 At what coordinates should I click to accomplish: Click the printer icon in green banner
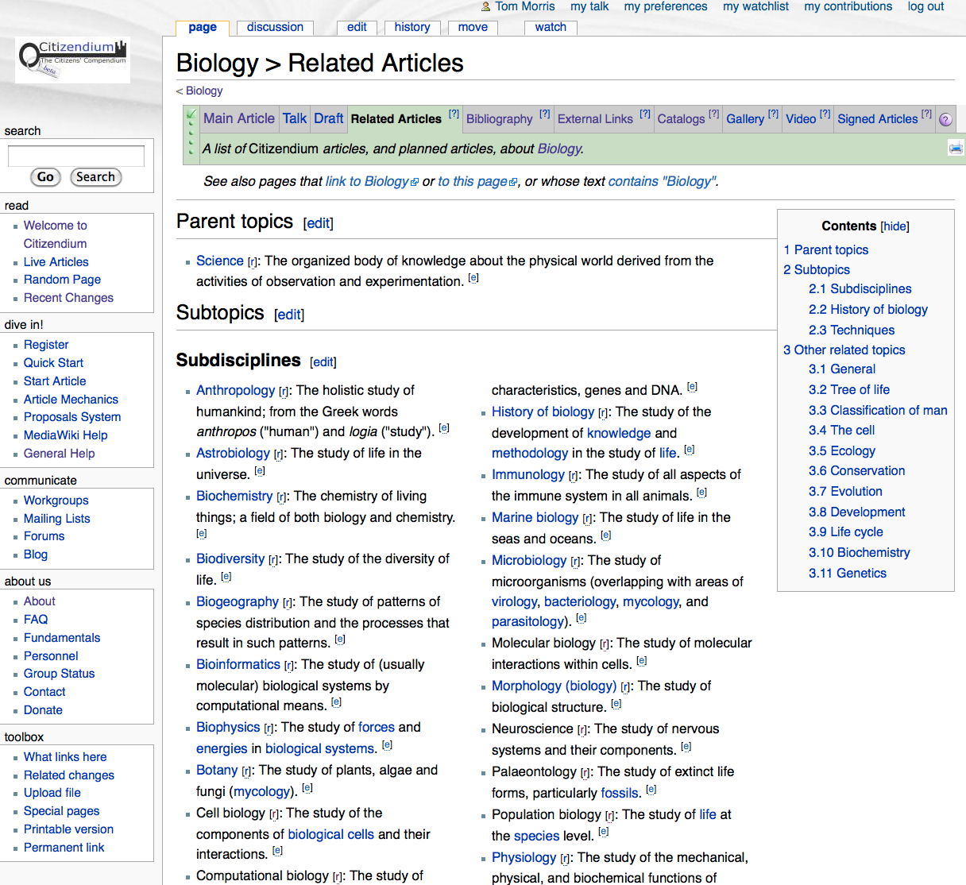coord(956,149)
